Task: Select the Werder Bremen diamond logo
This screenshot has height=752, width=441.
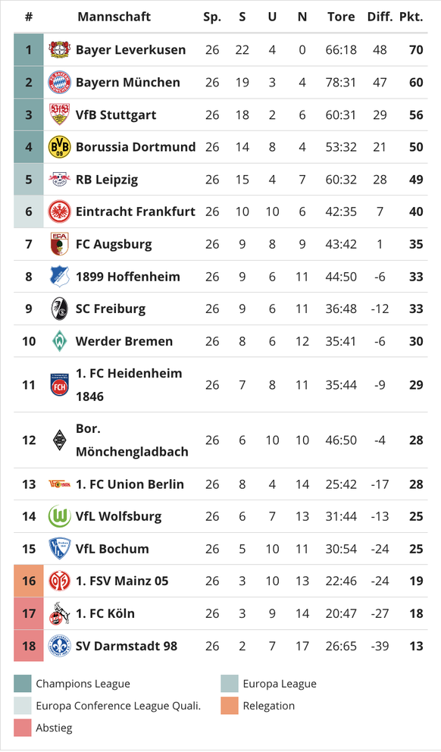Action: point(59,341)
